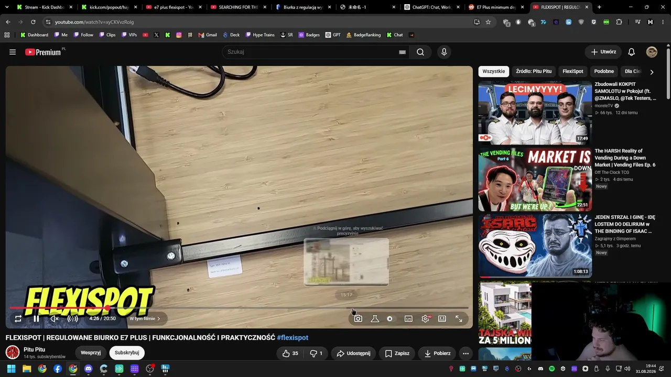Open 'MARKET IS DOWN' vending video thumbnail
Screen dimensions: 671x377
point(535,179)
